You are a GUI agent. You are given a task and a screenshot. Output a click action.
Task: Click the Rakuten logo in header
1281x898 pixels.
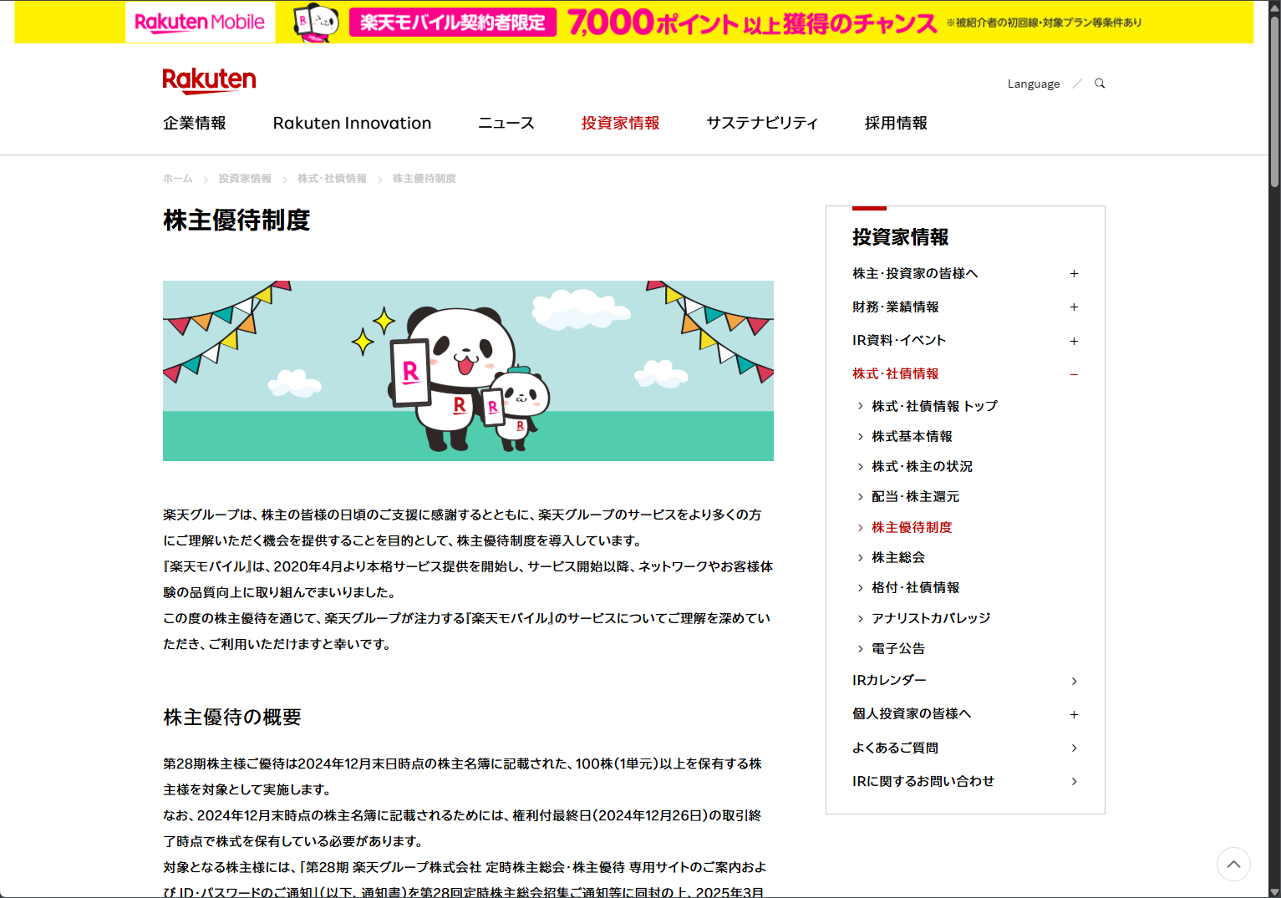coord(209,81)
